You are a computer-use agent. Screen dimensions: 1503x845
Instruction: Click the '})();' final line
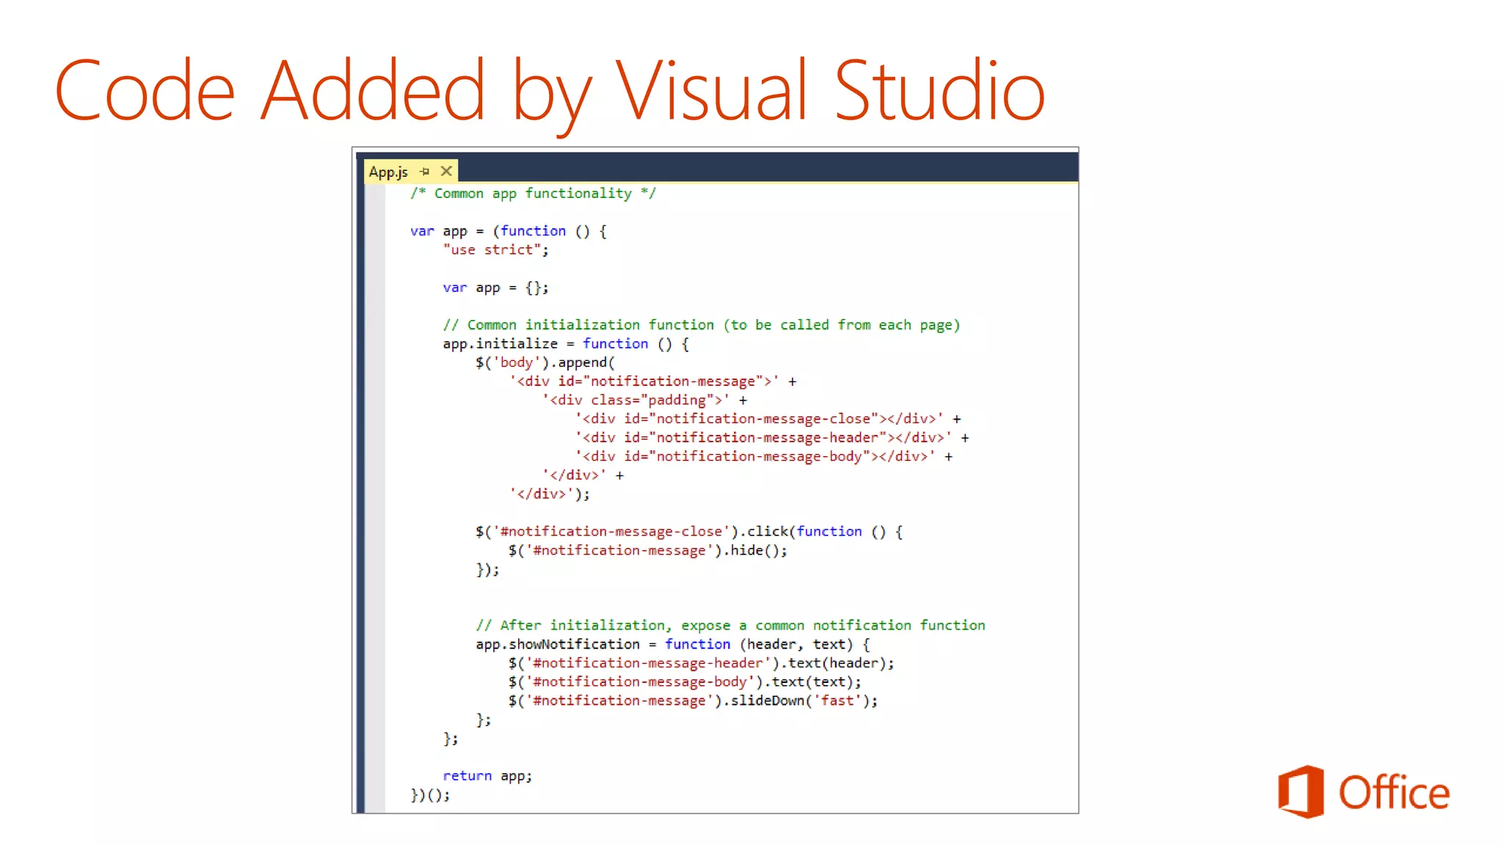coord(430,795)
